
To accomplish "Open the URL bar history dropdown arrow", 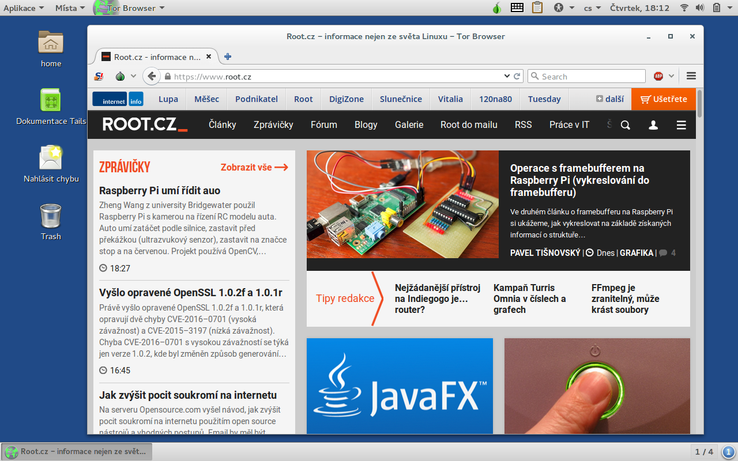I will (x=507, y=76).
